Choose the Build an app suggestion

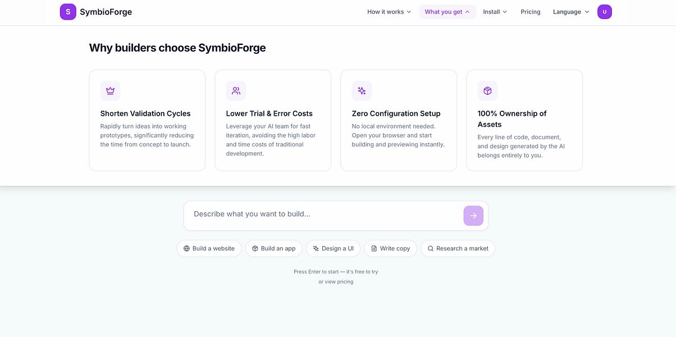pos(273,248)
